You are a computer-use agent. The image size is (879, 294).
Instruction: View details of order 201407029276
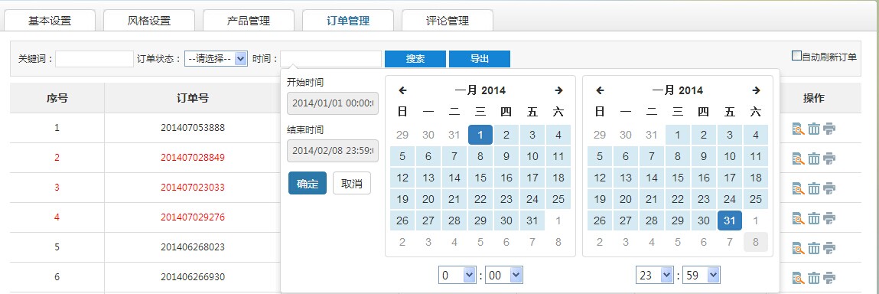799,218
